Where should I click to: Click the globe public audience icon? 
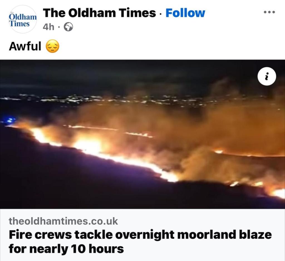(x=68, y=27)
